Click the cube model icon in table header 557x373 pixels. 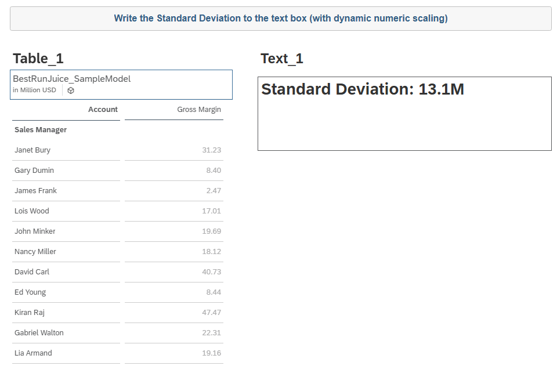point(71,90)
